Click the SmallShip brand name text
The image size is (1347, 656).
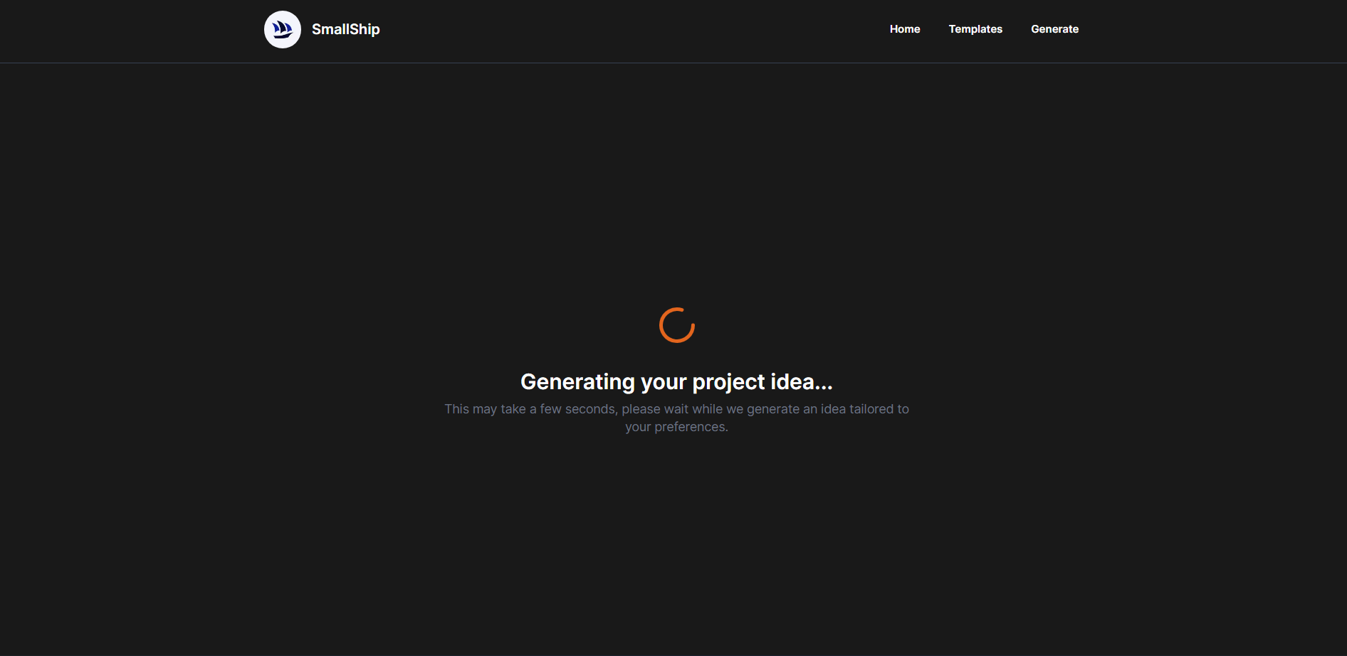tap(345, 29)
